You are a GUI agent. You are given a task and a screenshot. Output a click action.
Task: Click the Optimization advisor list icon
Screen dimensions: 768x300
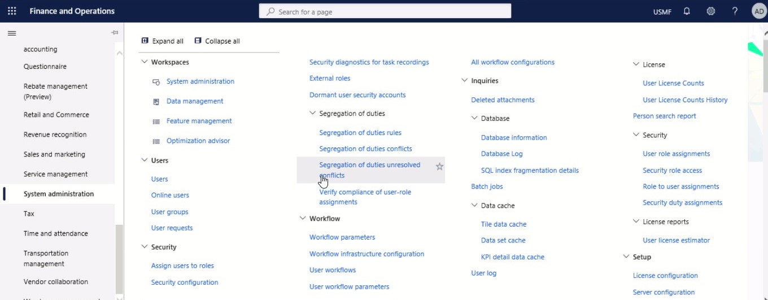(x=156, y=141)
